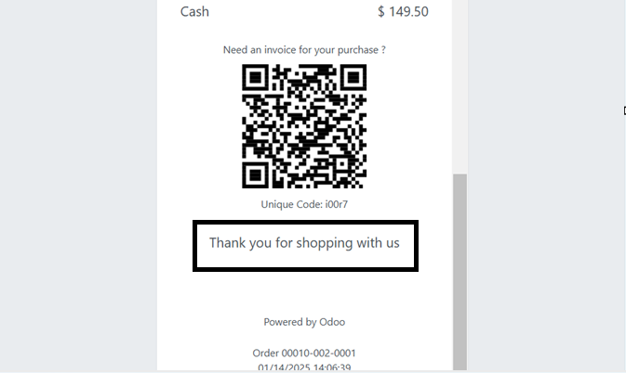The width and height of the screenshot is (626, 373).
Task: Click the receipt's vertical scrollbar thumb
Action: tap(460, 272)
